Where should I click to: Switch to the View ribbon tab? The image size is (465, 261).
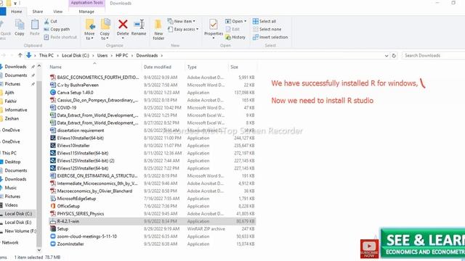[x=58, y=12]
